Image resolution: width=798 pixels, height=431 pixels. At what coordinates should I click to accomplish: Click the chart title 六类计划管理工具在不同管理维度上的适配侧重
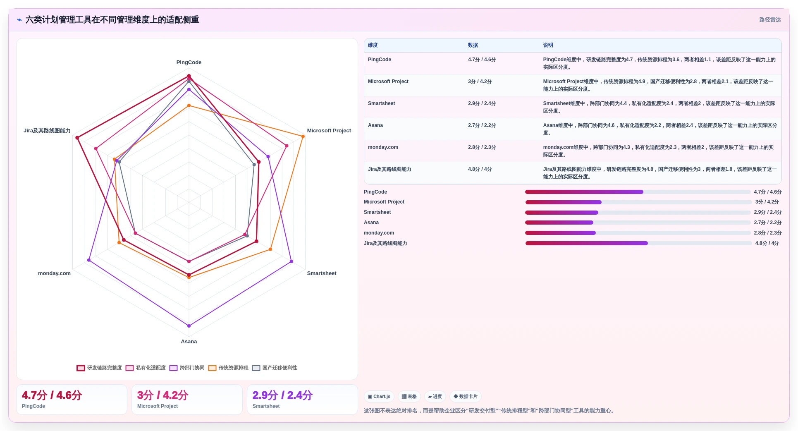tap(112, 20)
